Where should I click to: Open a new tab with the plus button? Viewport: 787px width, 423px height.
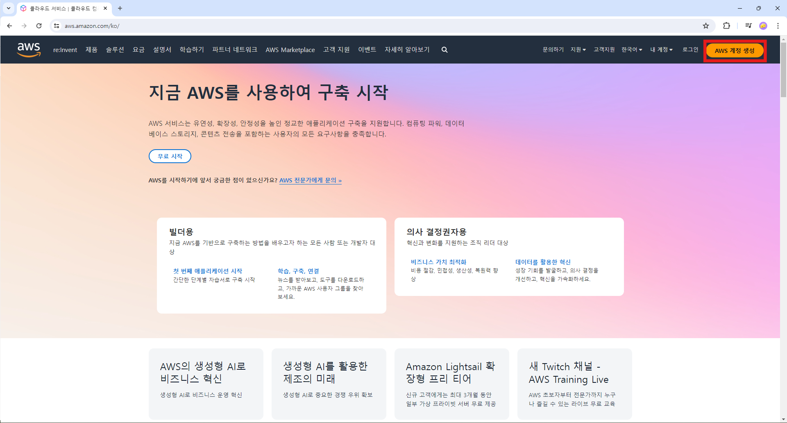(120, 8)
